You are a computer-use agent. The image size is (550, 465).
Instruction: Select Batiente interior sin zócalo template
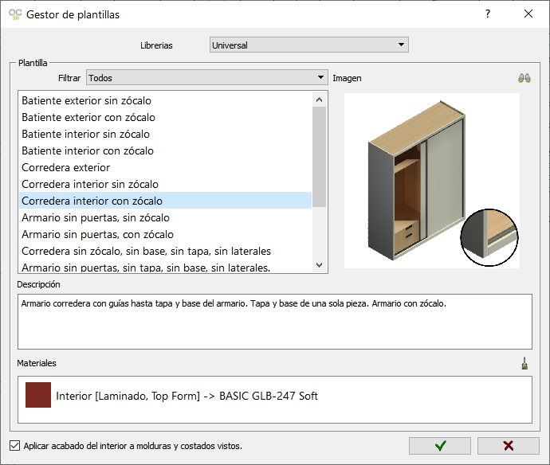pyautogui.click(x=165, y=135)
